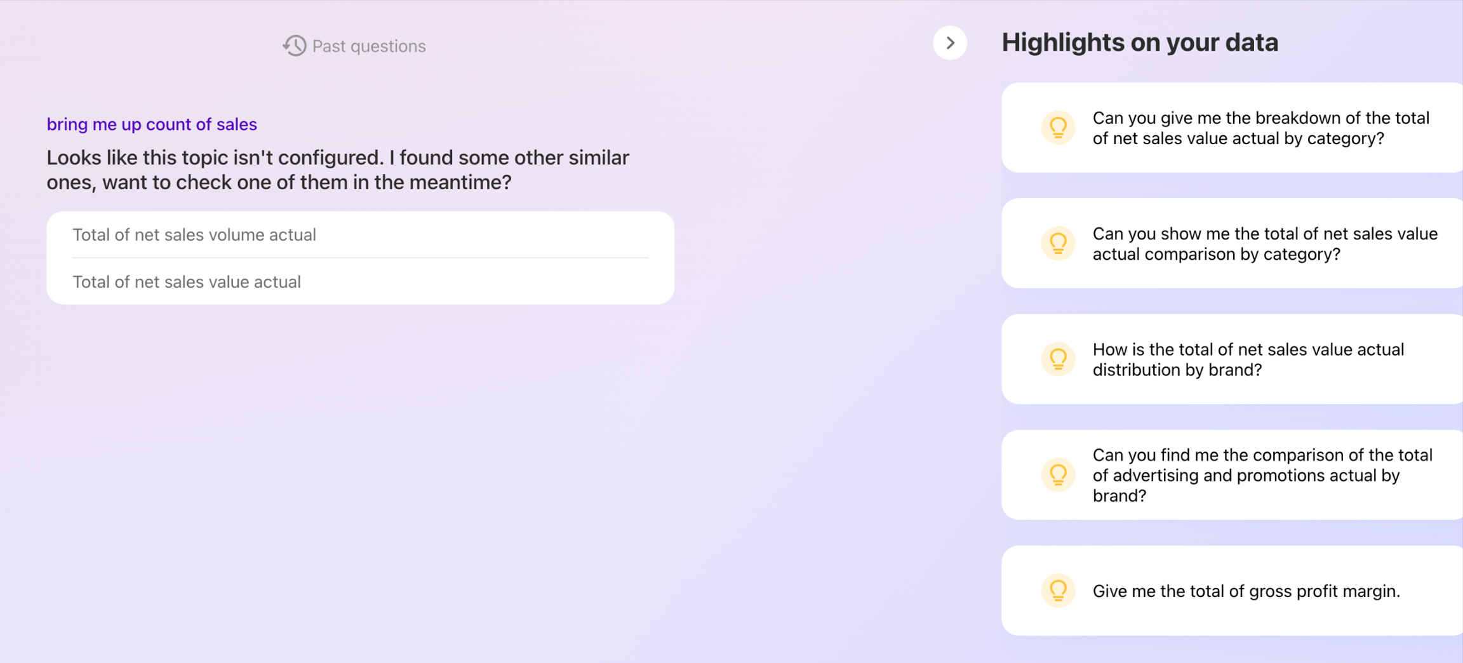The image size is (1463, 663).
Task: Open the advertising and promotions comparison by brand question
Action: coord(1262,475)
